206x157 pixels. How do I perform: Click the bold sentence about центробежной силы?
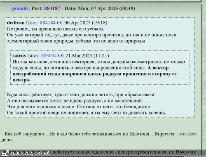[95, 74]
